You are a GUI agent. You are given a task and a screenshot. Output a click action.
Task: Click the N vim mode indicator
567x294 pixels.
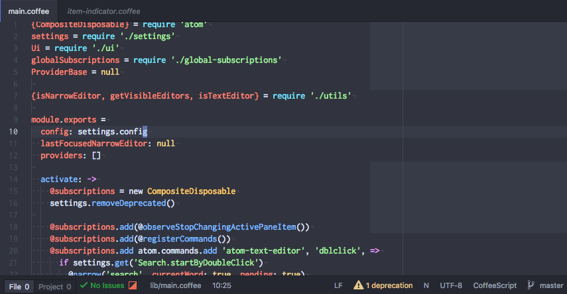[x=426, y=285]
